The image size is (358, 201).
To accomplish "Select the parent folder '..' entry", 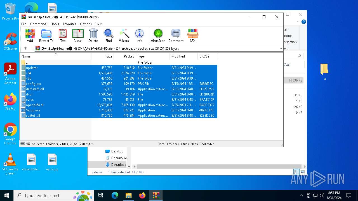I will click(27, 63).
